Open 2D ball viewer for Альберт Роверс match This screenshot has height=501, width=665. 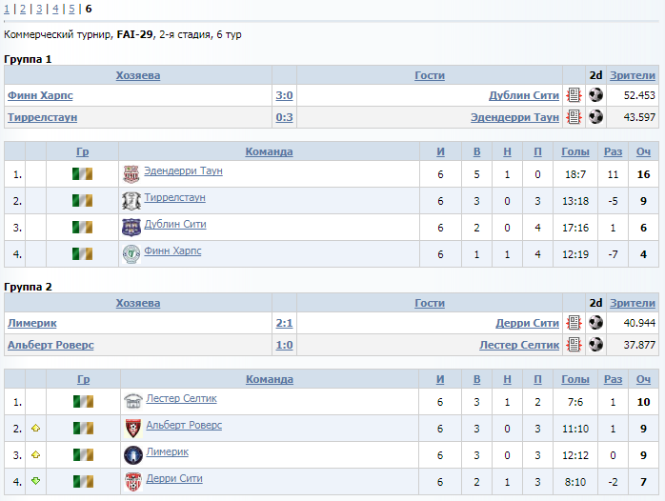tap(595, 344)
